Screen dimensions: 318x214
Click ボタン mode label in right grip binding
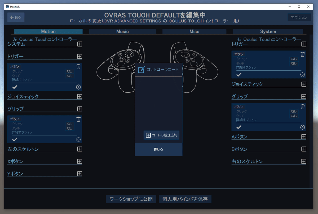coord(239,106)
